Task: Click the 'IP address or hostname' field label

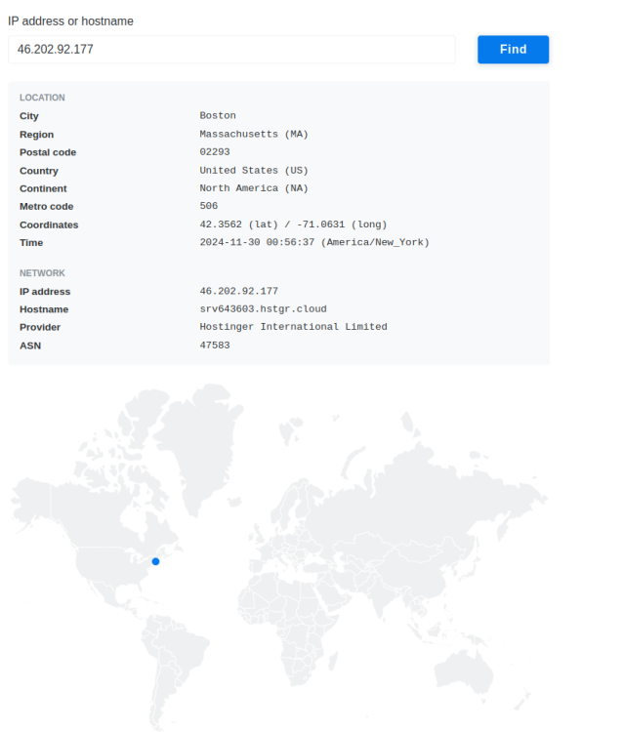Action: pyautogui.click(x=70, y=20)
